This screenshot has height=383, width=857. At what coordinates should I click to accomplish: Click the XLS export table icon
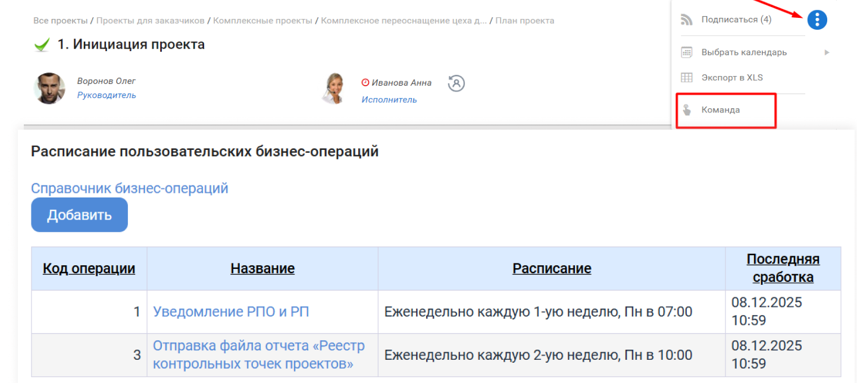coord(687,78)
